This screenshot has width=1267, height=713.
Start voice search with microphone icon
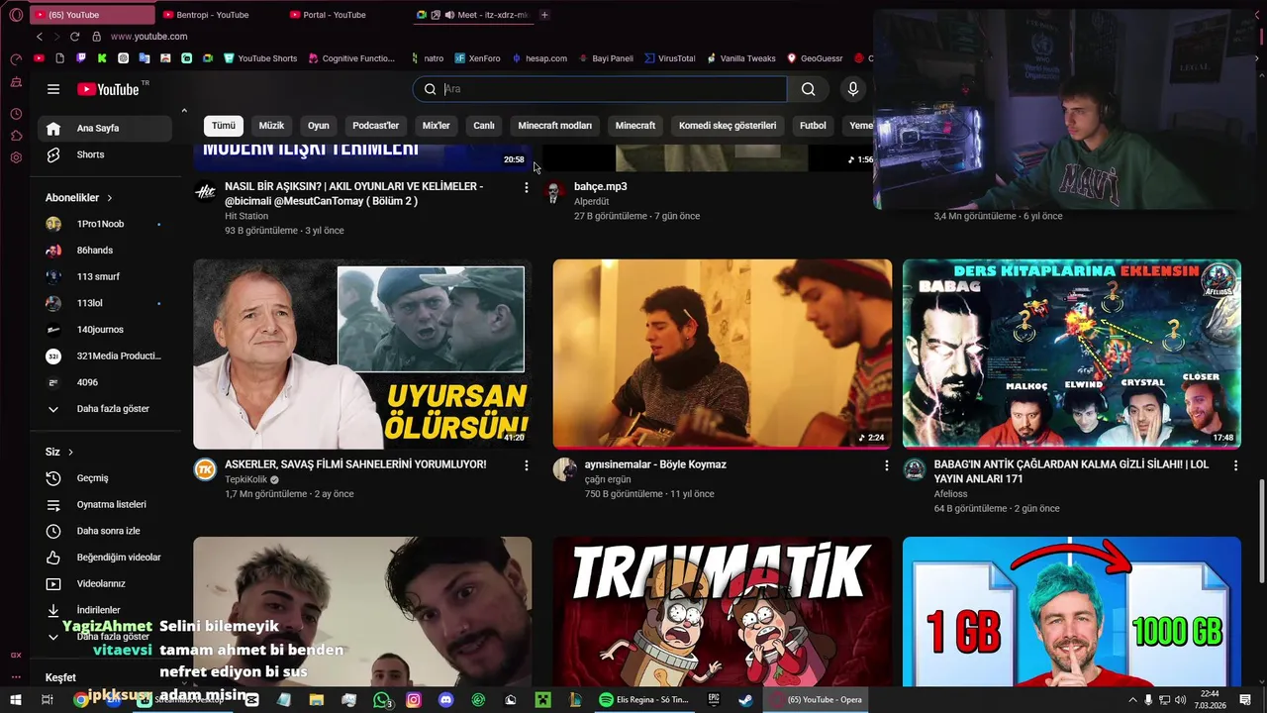853,89
